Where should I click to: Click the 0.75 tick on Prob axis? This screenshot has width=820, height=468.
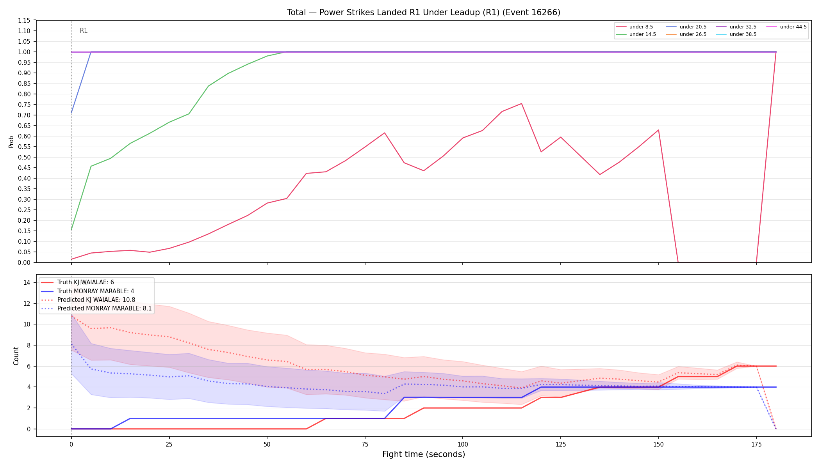pos(24,105)
